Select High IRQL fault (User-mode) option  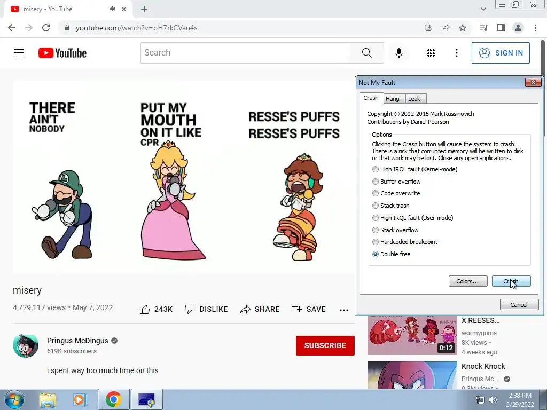pos(413,218)
